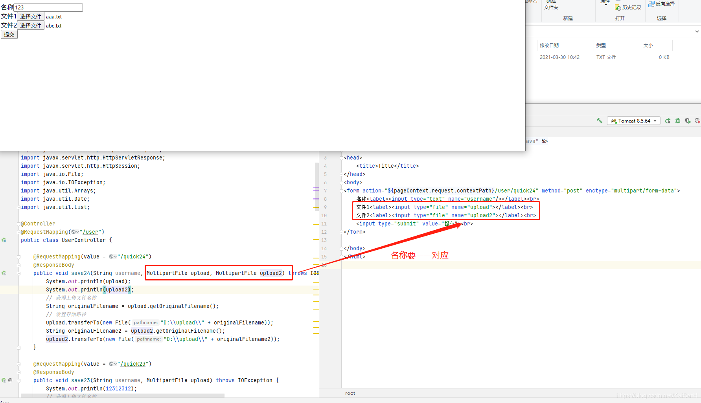The width and height of the screenshot is (701, 403).
Task: Click the 'root' breadcrumb in JSP editor
Action: 350,393
